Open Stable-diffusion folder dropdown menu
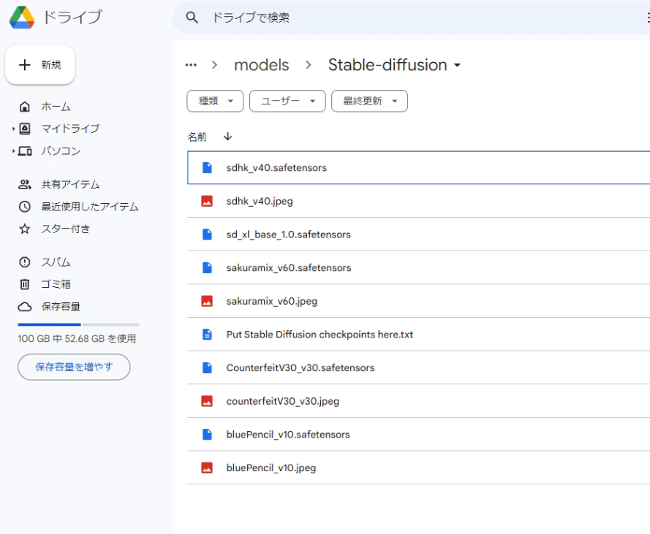Screen dimensions: 650x534 pyautogui.click(x=458, y=65)
